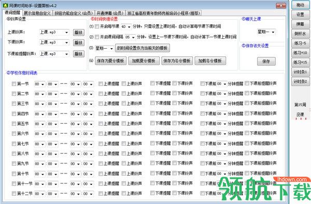Click the 练习+15 side button
The width and height of the screenshot is (311, 204).
click(300, 62)
